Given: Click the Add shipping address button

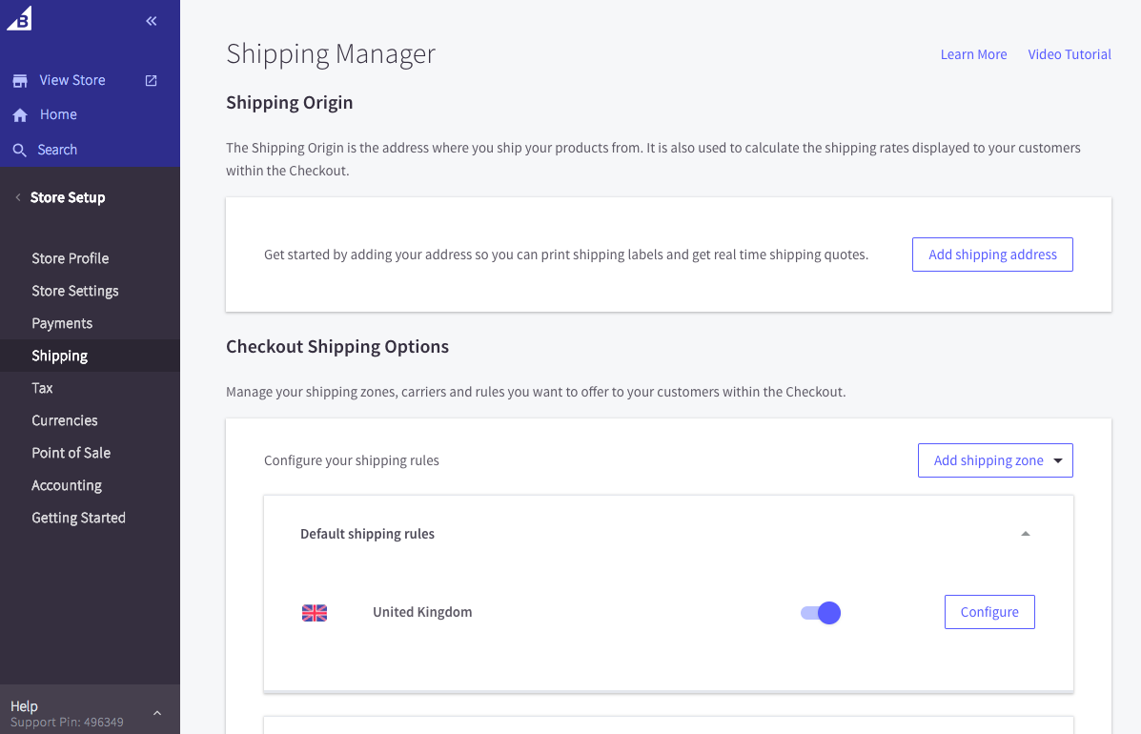Looking at the screenshot, I should (x=992, y=255).
